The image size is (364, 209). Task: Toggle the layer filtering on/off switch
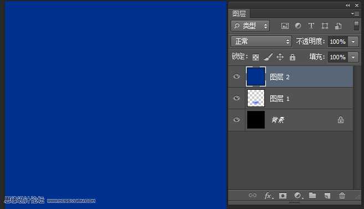pos(356,26)
